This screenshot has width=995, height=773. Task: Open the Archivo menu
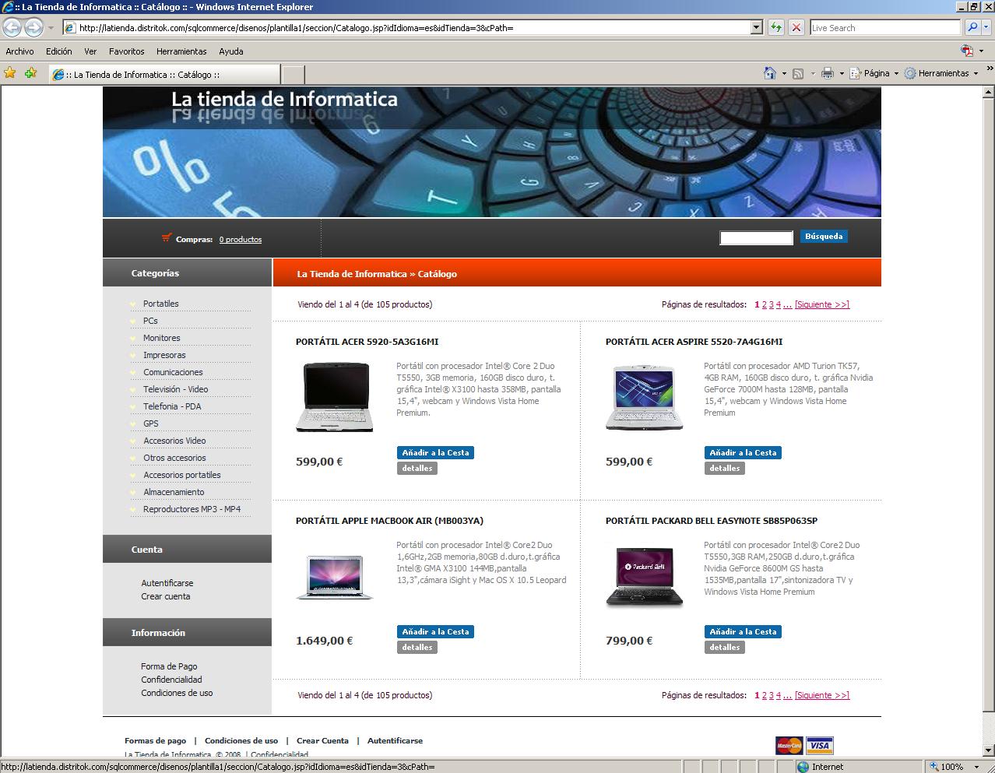coord(19,51)
